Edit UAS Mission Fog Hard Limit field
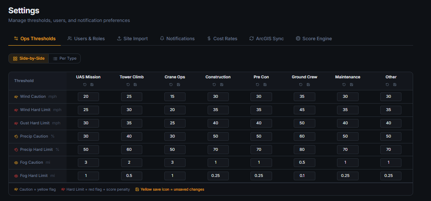The height and width of the screenshot is (201, 431). click(x=88, y=176)
